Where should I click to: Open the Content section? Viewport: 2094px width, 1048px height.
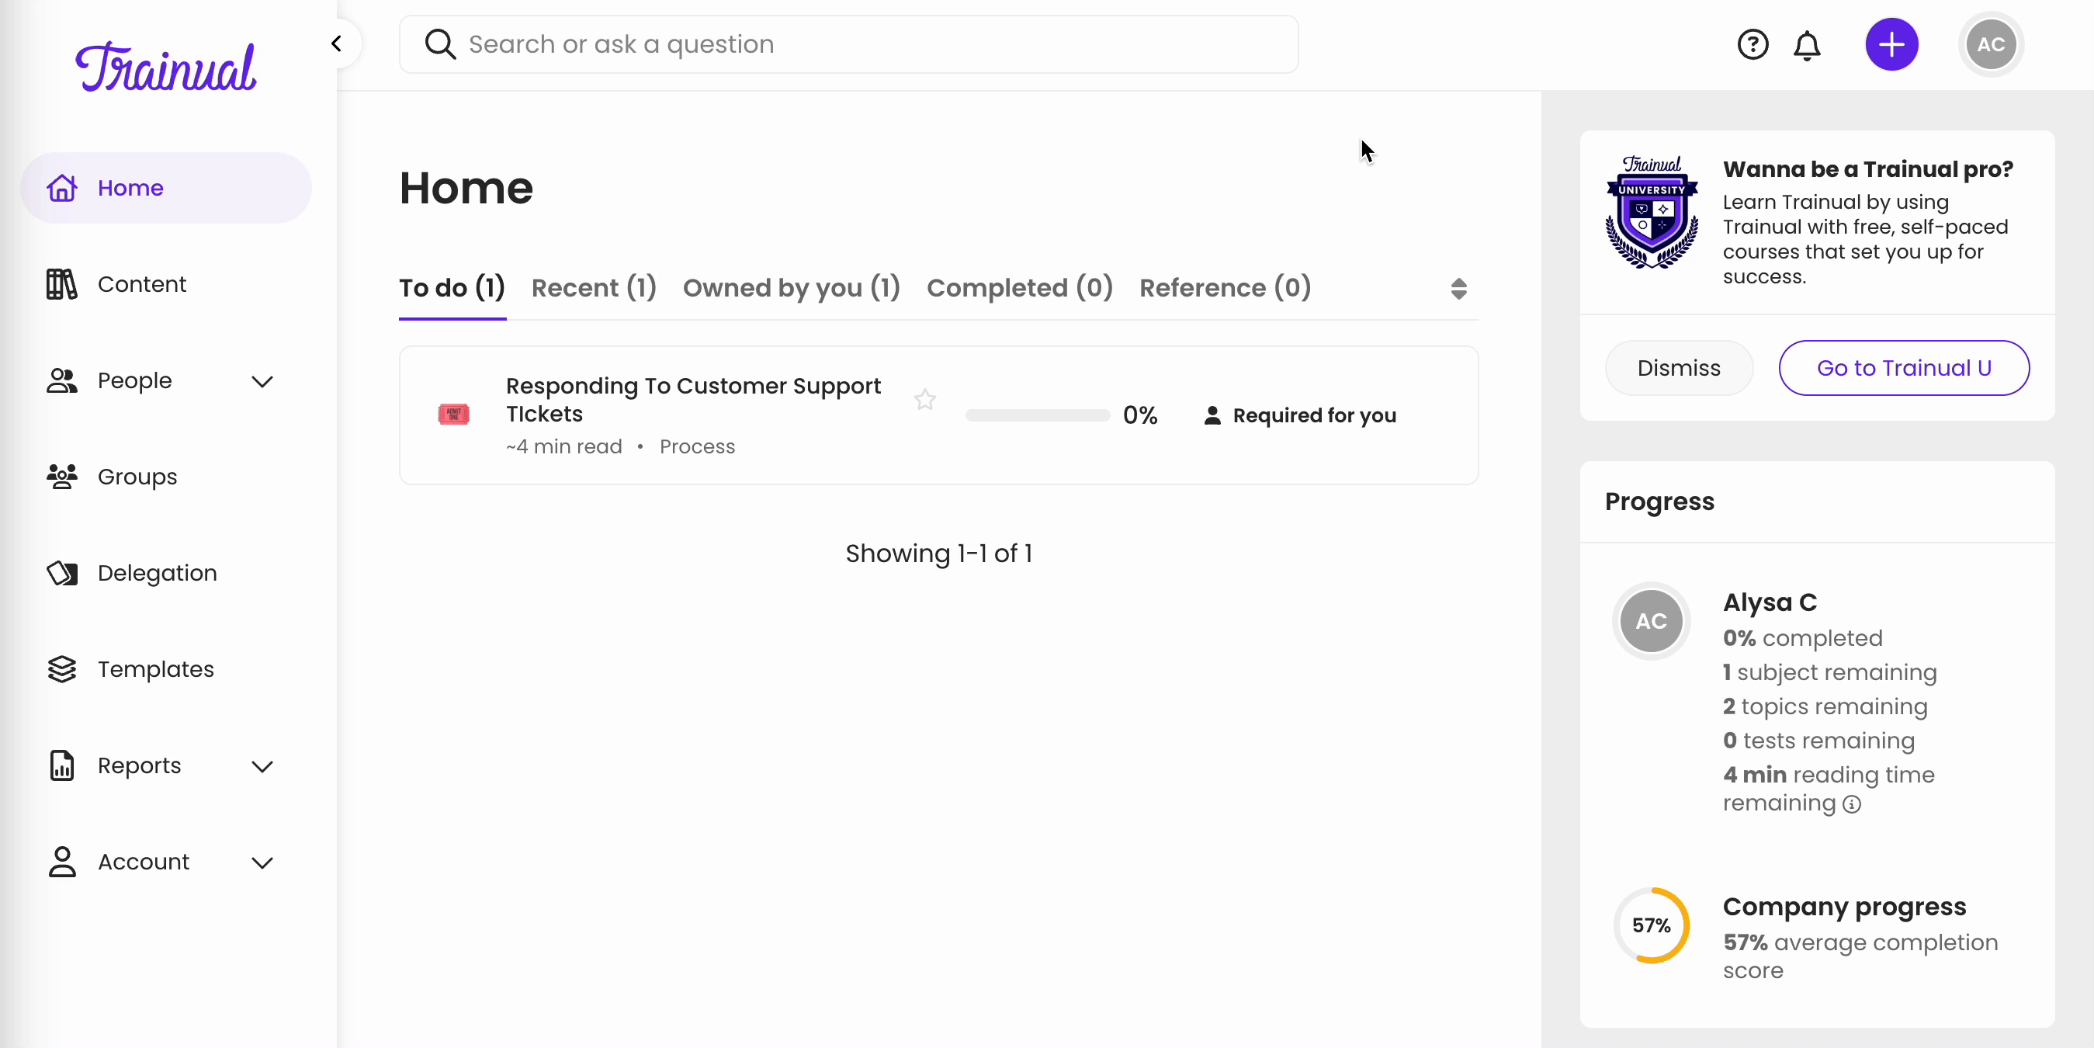(143, 283)
